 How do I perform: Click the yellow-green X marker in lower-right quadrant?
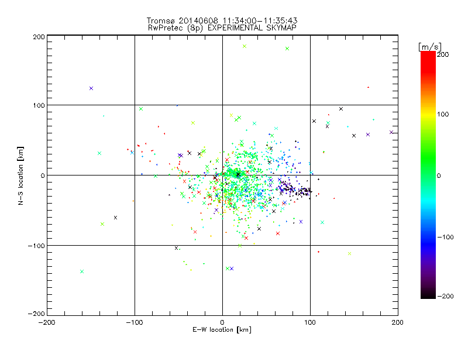(349, 254)
